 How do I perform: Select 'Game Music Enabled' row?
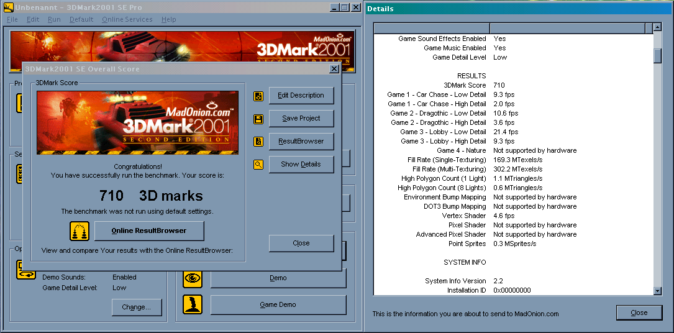click(513, 48)
